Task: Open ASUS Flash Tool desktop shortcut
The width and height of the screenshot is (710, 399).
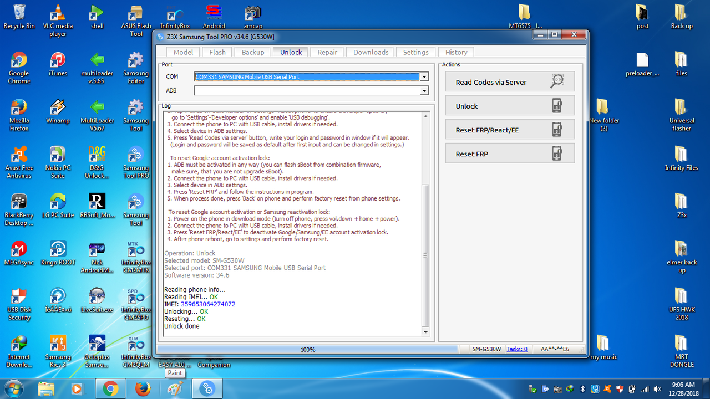Action: [x=136, y=21]
